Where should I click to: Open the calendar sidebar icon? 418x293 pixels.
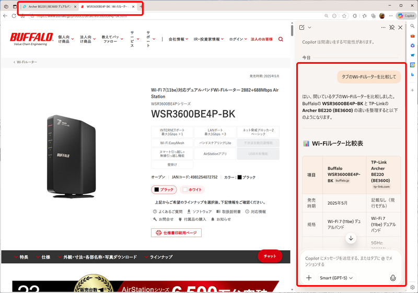pos(412,65)
